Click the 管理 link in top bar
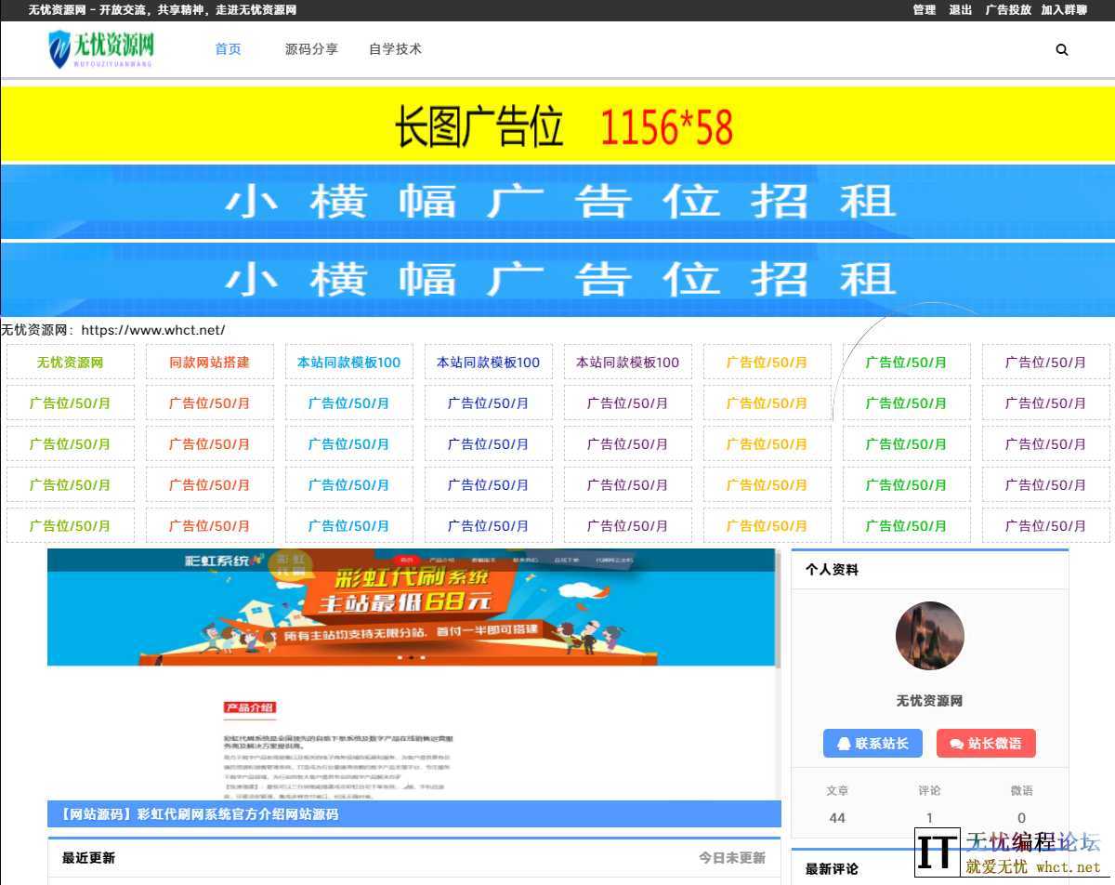The image size is (1115, 885). [x=925, y=10]
